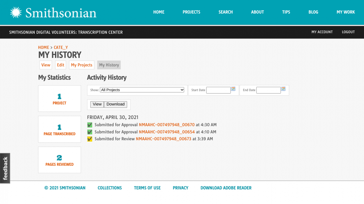The image size is (364, 204).
Task: Click the Smithsonian sunburst logo
Action: point(16,12)
